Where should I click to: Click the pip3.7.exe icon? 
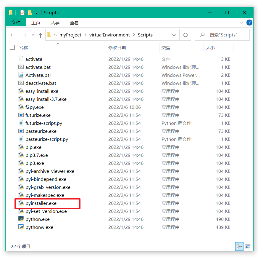[x=21, y=155]
